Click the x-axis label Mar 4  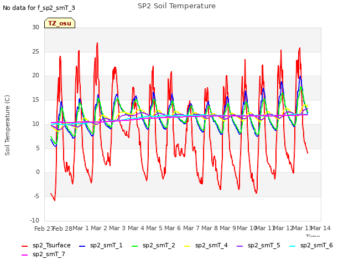(136, 228)
